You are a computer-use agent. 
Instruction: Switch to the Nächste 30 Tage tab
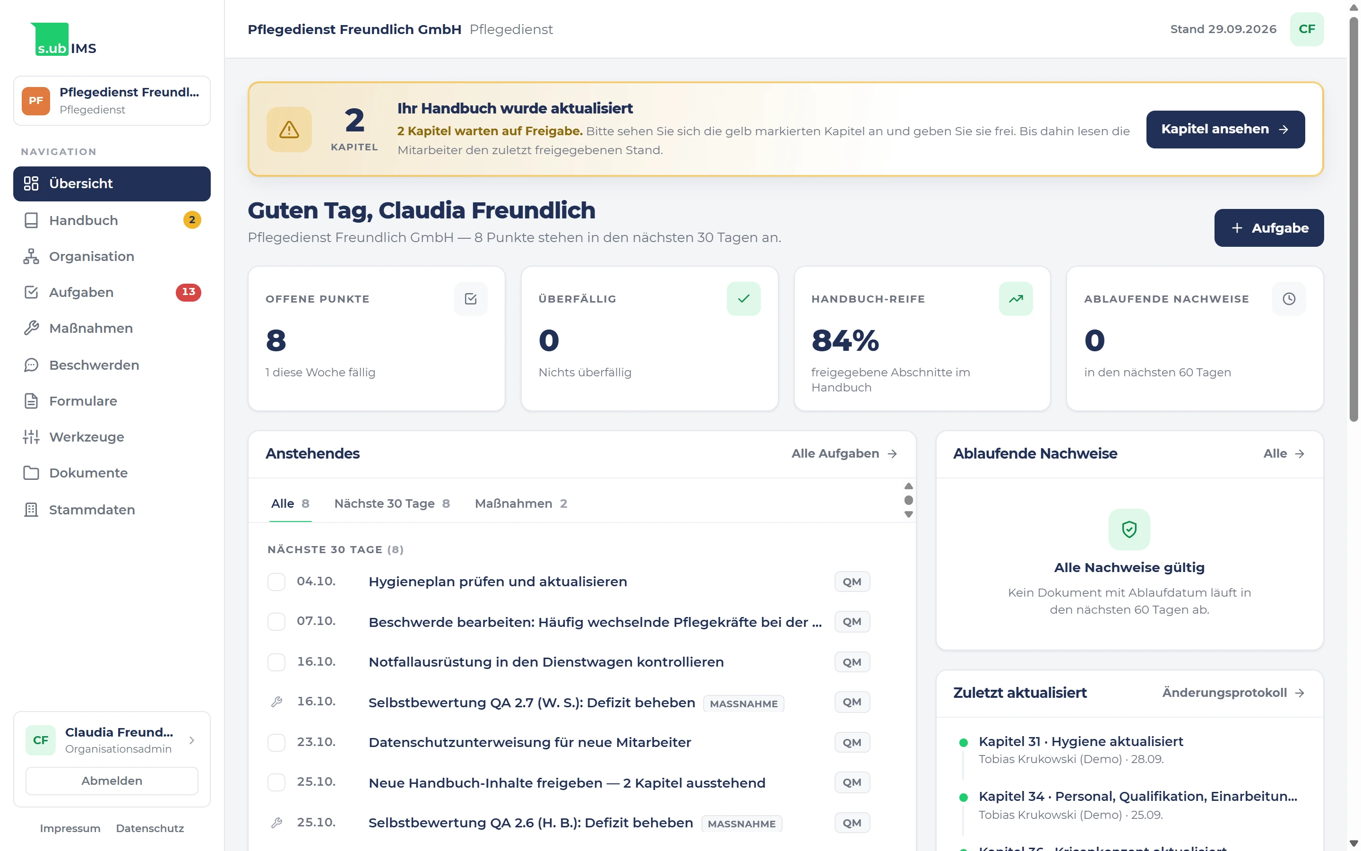(x=392, y=503)
